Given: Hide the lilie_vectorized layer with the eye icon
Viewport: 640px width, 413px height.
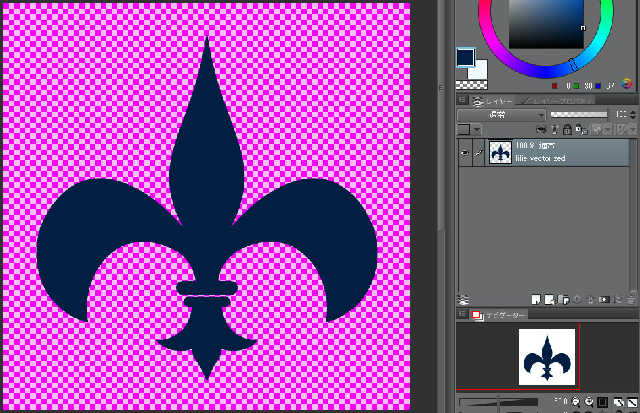Looking at the screenshot, I should pos(465,153).
